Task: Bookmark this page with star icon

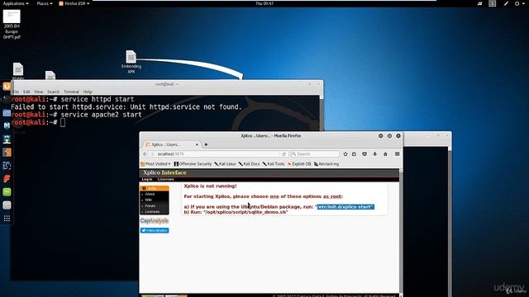Action: 346,154
